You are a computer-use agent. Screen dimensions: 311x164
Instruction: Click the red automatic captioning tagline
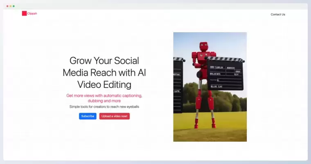pyautogui.click(x=104, y=95)
